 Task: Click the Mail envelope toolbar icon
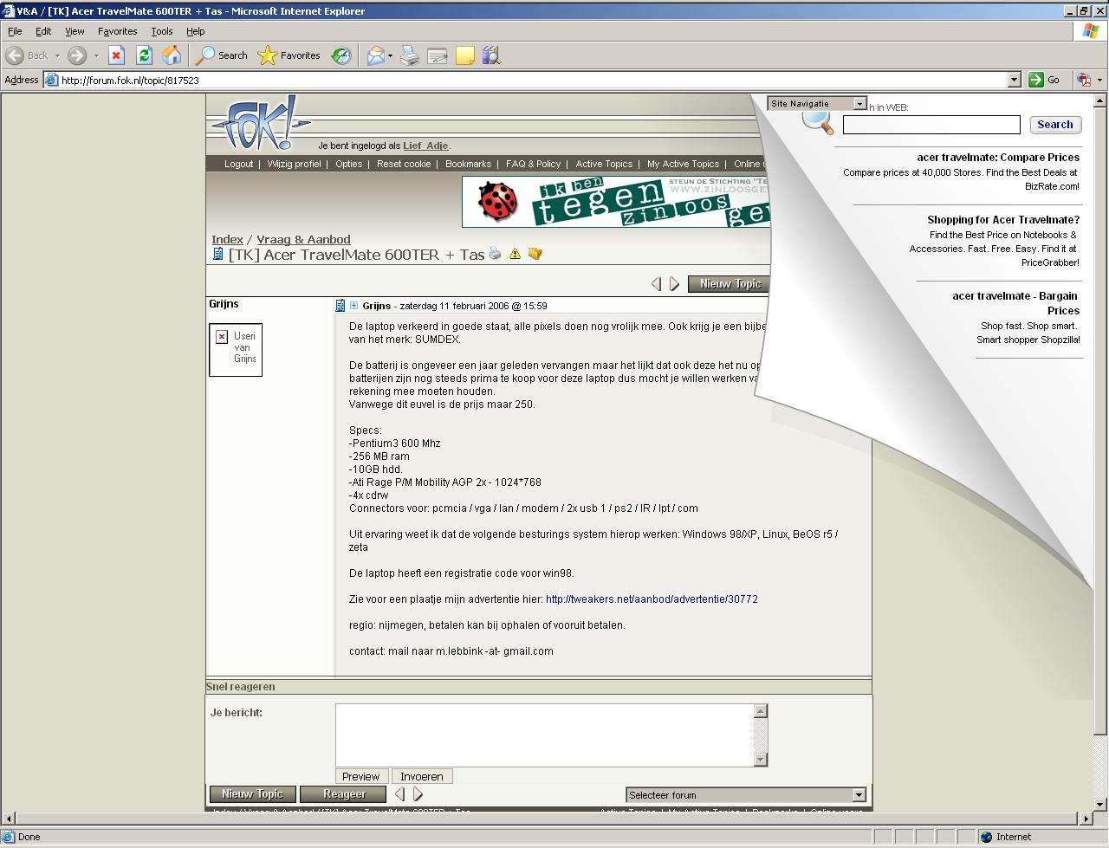click(x=375, y=55)
